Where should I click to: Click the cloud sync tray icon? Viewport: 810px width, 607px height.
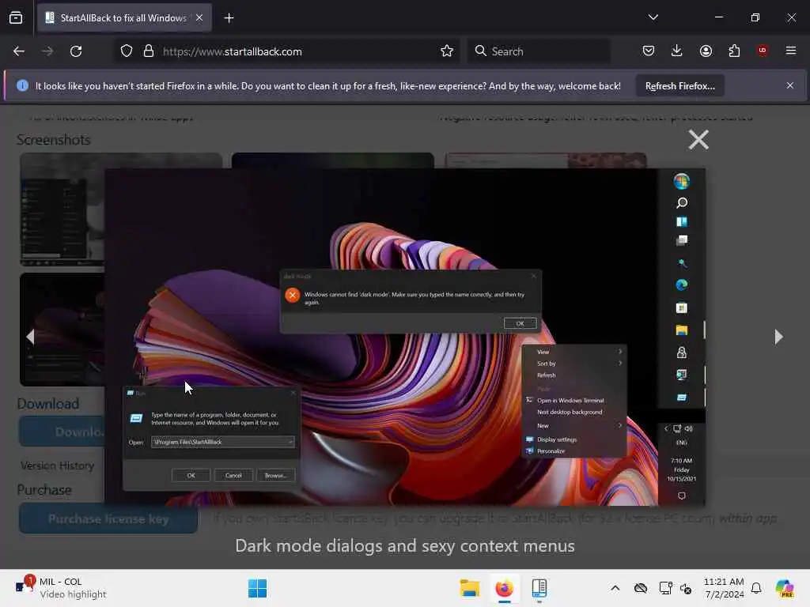tap(641, 588)
